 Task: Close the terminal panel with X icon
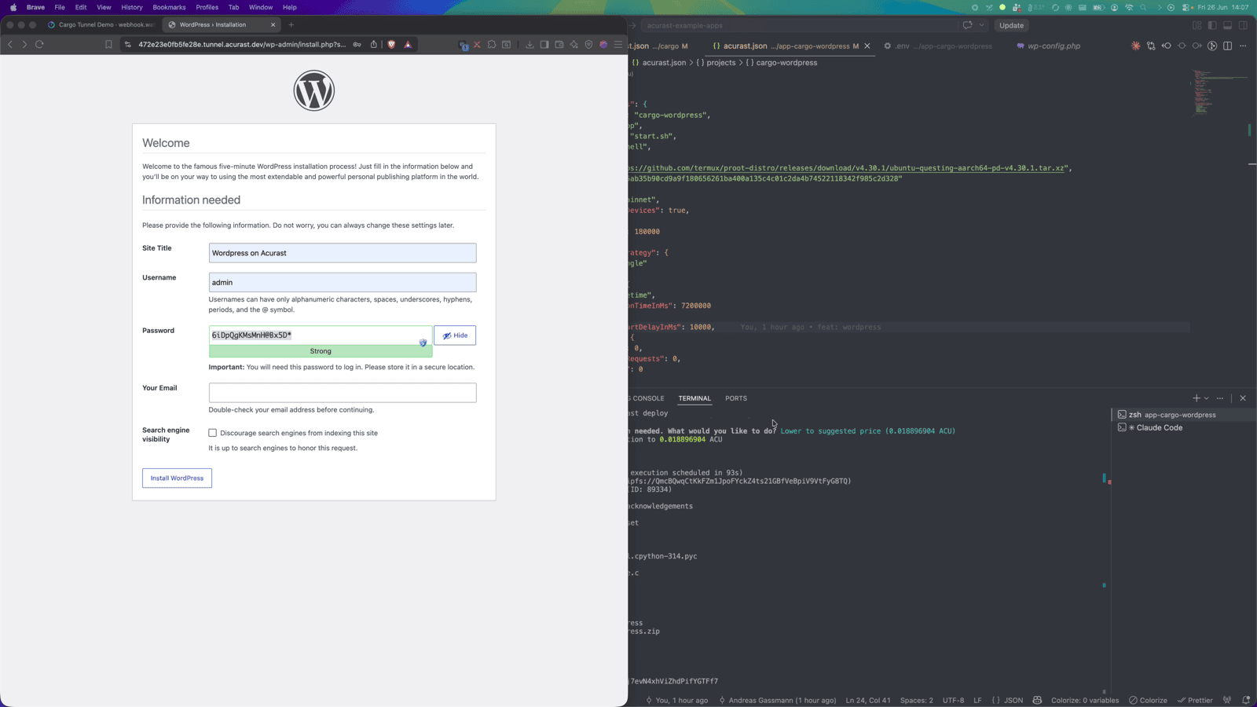(x=1243, y=398)
